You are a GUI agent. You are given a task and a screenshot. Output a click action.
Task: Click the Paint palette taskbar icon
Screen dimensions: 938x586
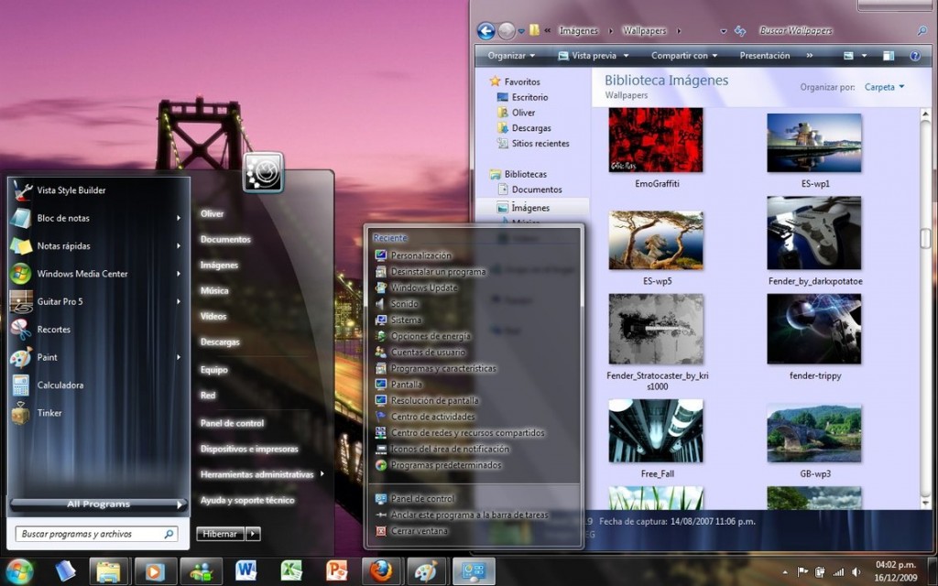pyautogui.click(x=426, y=571)
